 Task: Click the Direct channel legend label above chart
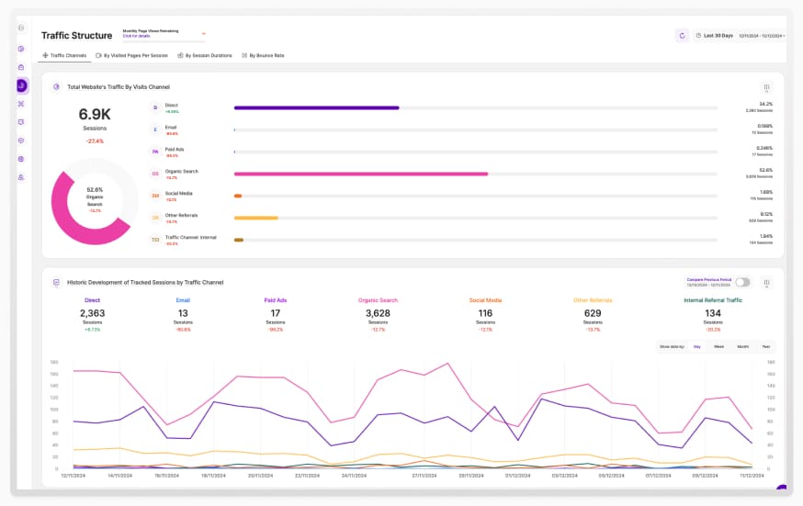(92, 299)
